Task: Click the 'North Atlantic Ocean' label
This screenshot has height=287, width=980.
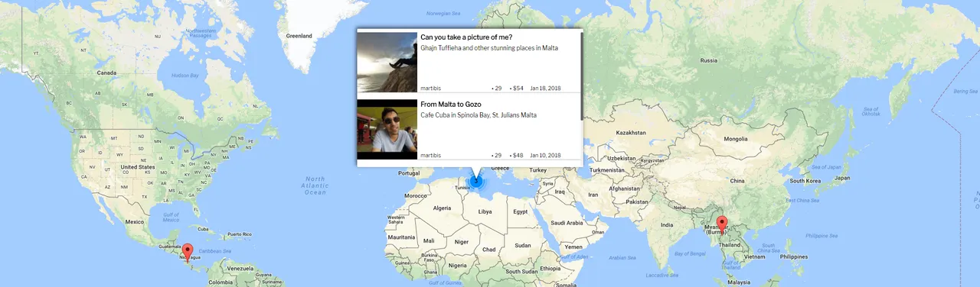Action: (x=315, y=185)
